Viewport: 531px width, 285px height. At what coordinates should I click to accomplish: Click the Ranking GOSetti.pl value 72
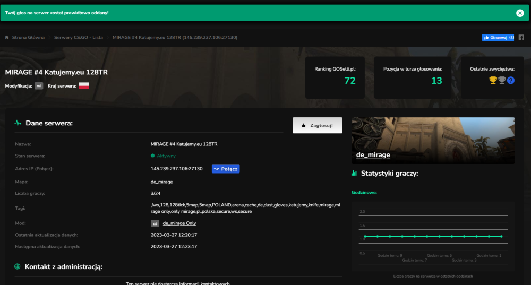click(350, 81)
